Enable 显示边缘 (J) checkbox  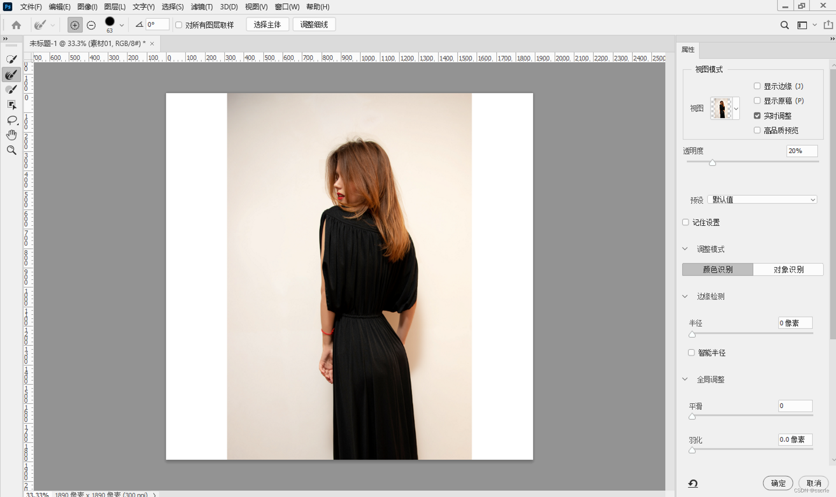pos(757,86)
